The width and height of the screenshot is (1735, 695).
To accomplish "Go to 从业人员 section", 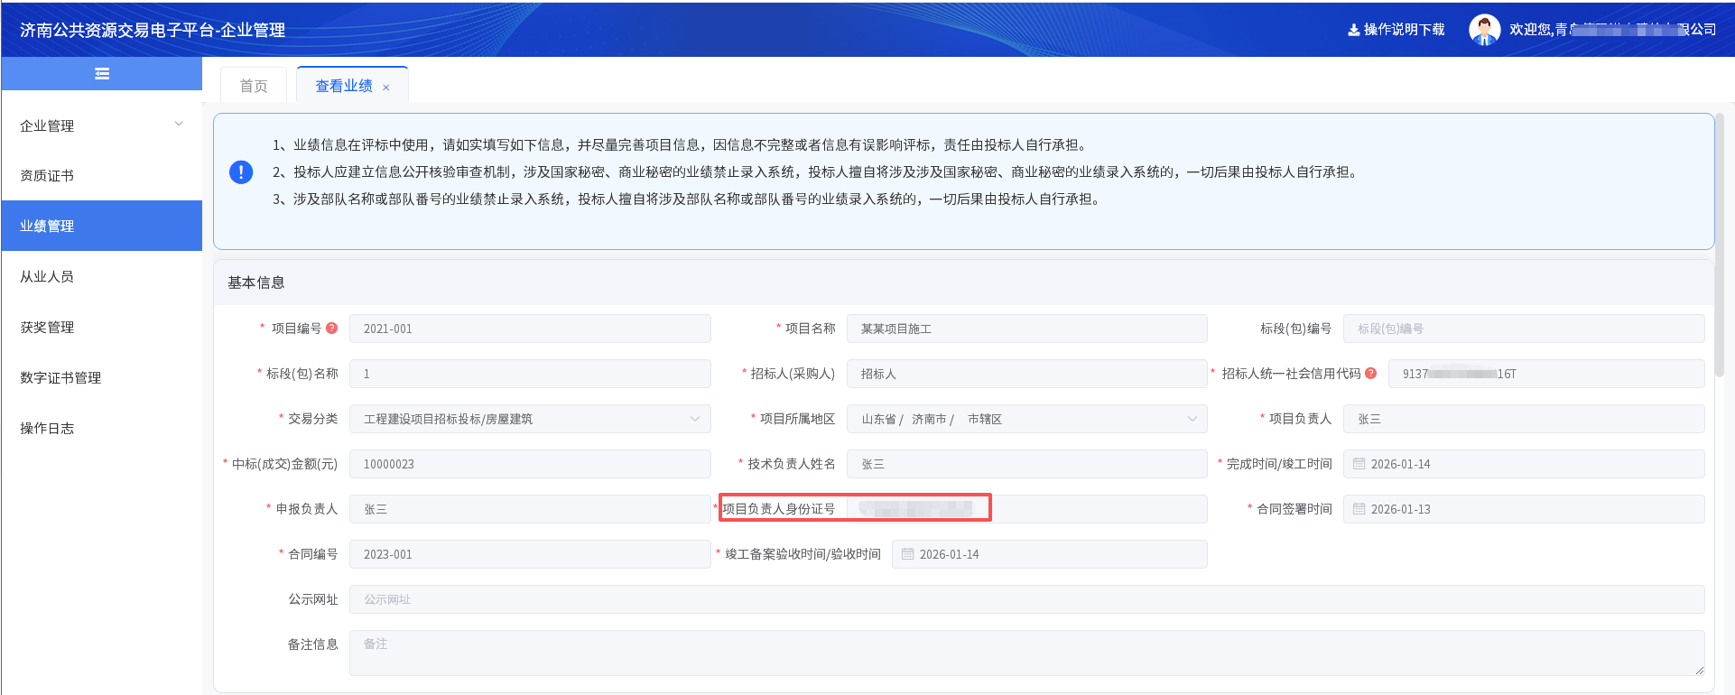I will point(47,277).
